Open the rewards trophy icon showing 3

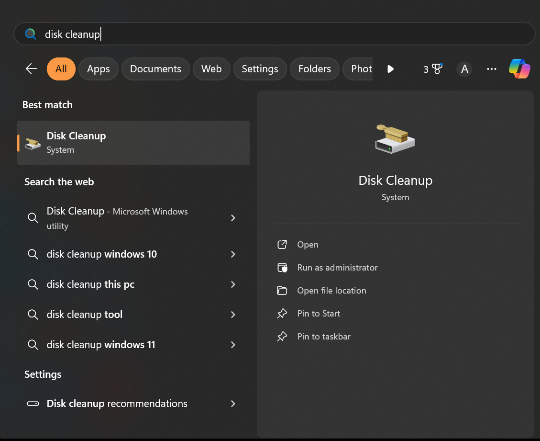432,69
